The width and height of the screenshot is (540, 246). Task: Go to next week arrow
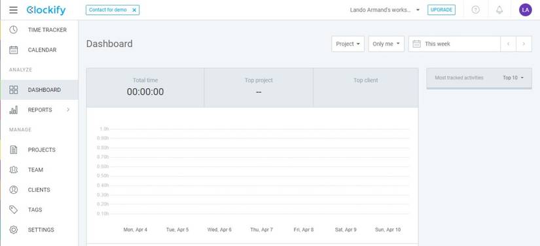click(x=524, y=44)
